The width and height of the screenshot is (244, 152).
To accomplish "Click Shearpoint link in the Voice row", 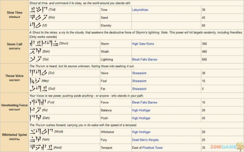I will click(139, 73).
